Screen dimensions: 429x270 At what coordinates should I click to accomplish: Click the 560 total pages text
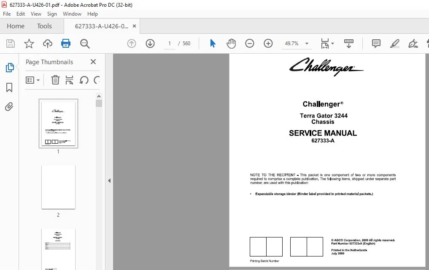coord(186,43)
